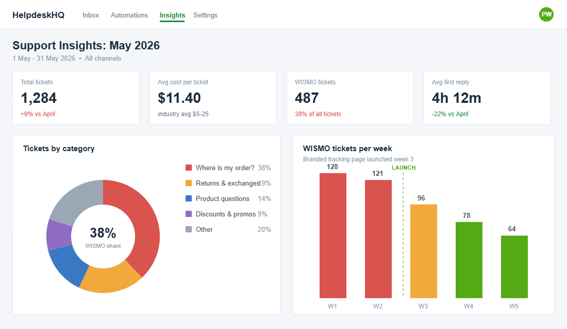The width and height of the screenshot is (567, 329).
Task: Click the WISMO tickets value 487
Action: click(307, 98)
